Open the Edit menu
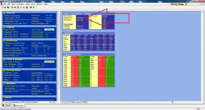 click(x=9, y=4)
